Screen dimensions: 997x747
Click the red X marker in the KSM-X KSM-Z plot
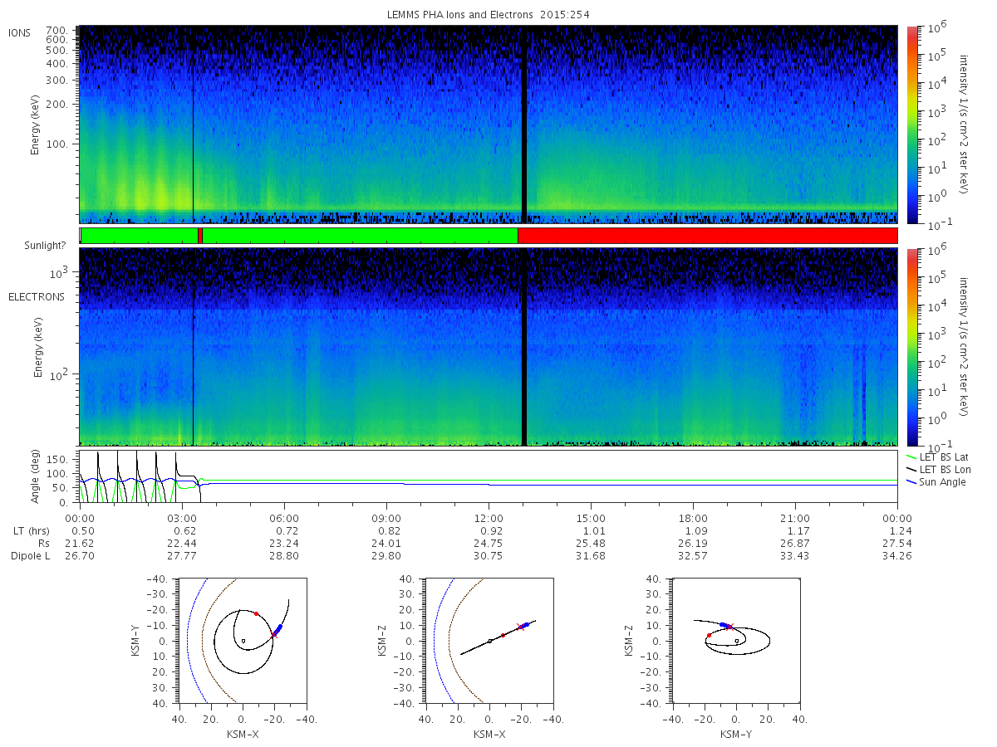(x=521, y=627)
